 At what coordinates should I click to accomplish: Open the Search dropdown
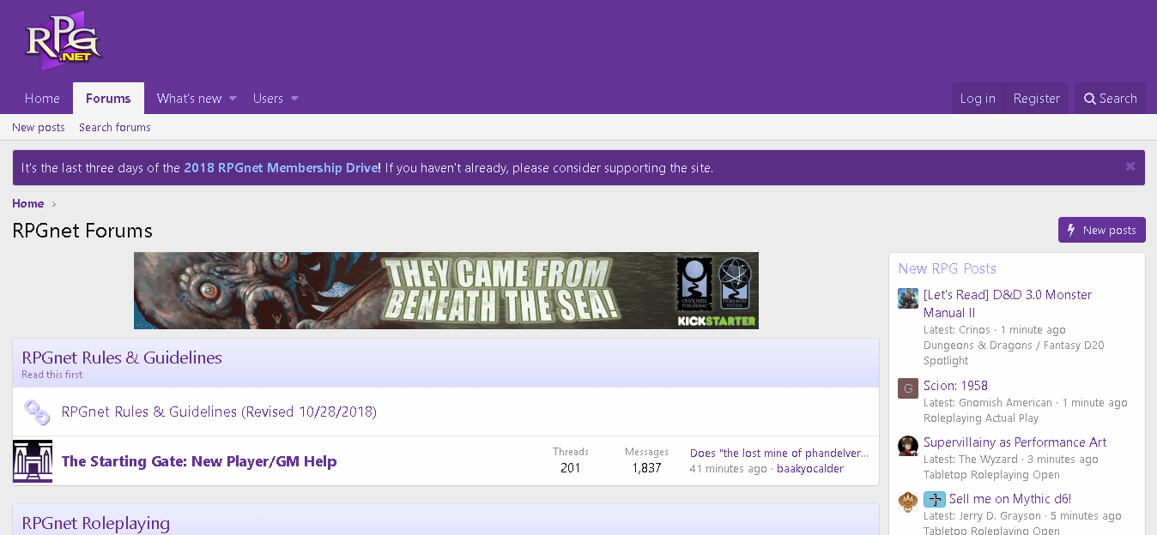pyautogui.click(x=1110, y=99)
